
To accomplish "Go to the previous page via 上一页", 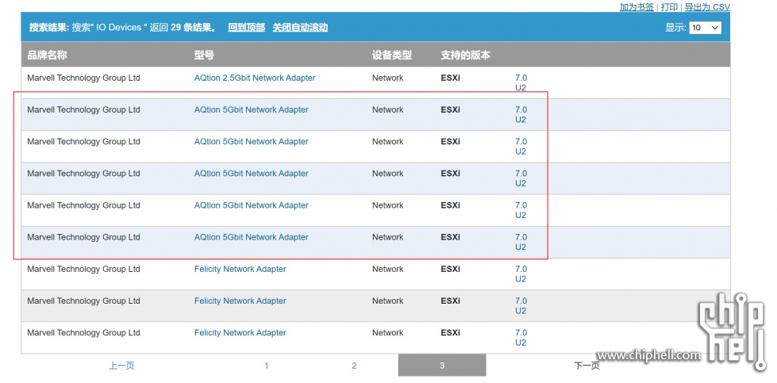I will (x=121, y=366).
